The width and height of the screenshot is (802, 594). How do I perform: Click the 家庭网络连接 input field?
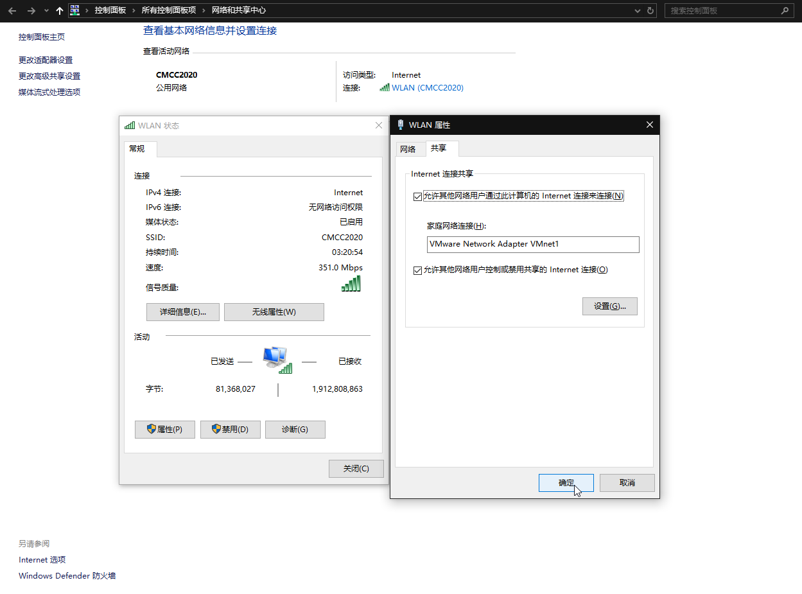pos(533,245)
